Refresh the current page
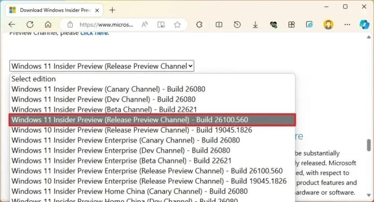The height and width of the screenshot is (202, 374). [30, 25]
